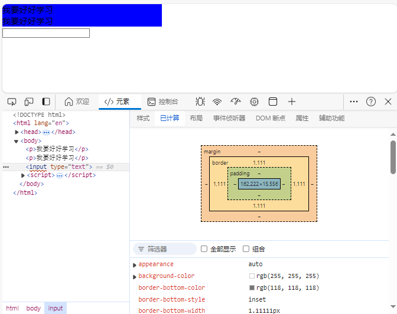Open the bug-shaped Sources debugger tool
The height and width of the screenshot is (314, 397).
pos(200,102)
